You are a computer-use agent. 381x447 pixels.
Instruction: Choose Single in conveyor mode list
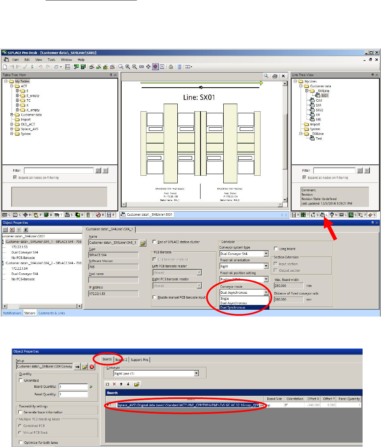coord(244,299)
